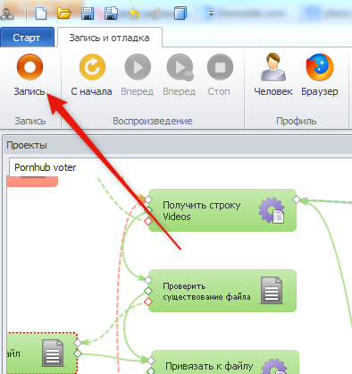The image size is (352, 374).
Task: Start recording with the Запись button
Action: coord(29,75)
